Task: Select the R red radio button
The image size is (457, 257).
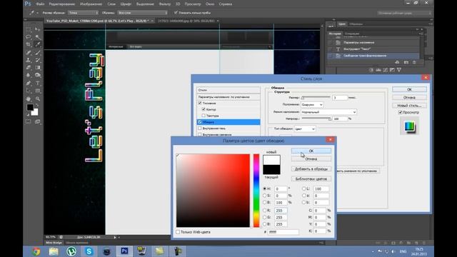Action: (x=265, y=210)
